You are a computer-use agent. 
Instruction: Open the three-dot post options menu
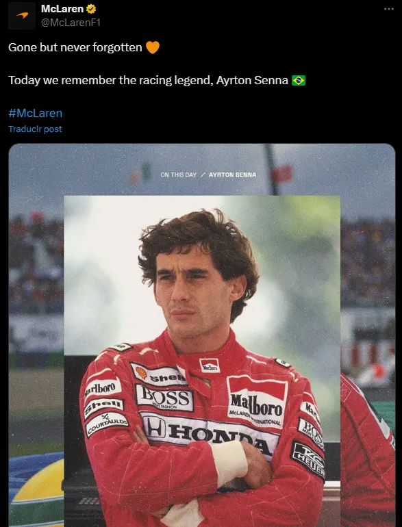(389, 9)
